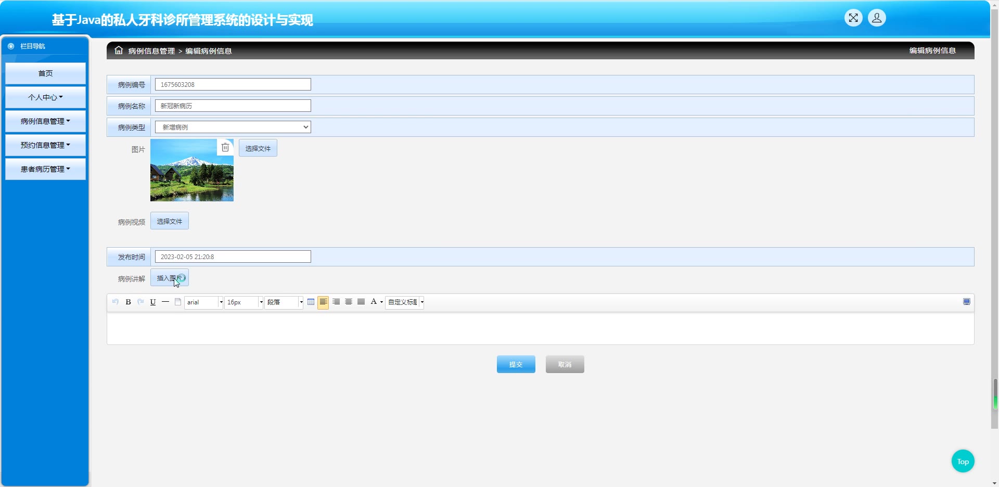
Task: Click the 栏目导航 circle icon
Action: pos(11,46)
